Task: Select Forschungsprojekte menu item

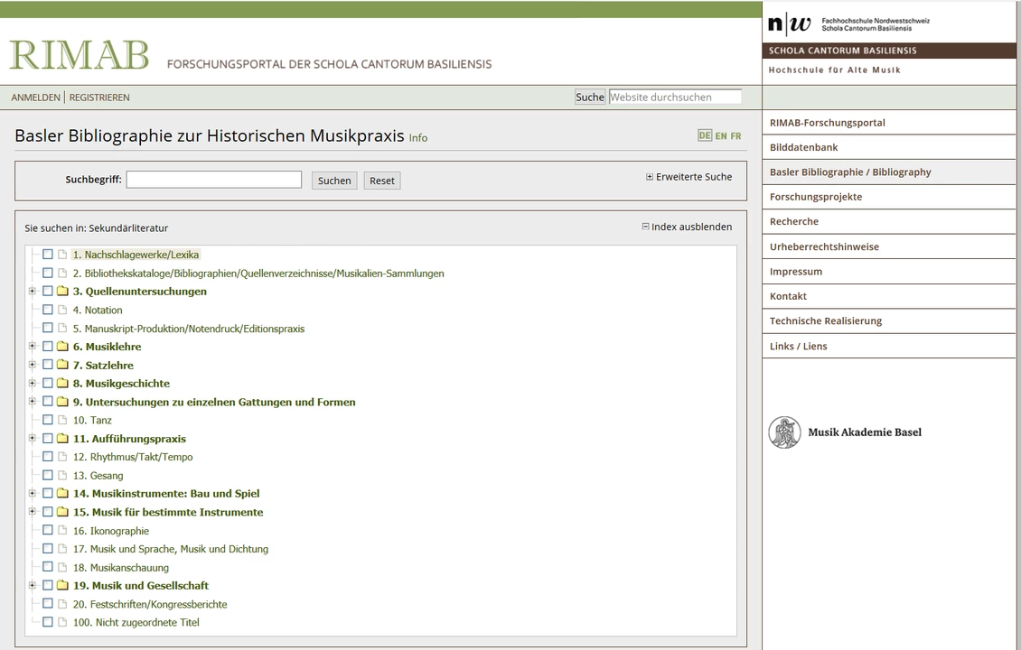Action: tap(815, 197)
